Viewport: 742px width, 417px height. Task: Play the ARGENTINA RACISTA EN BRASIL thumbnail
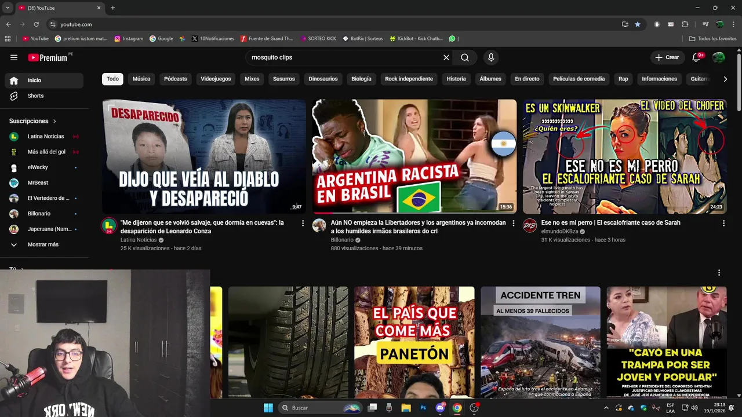pos(414,156)
